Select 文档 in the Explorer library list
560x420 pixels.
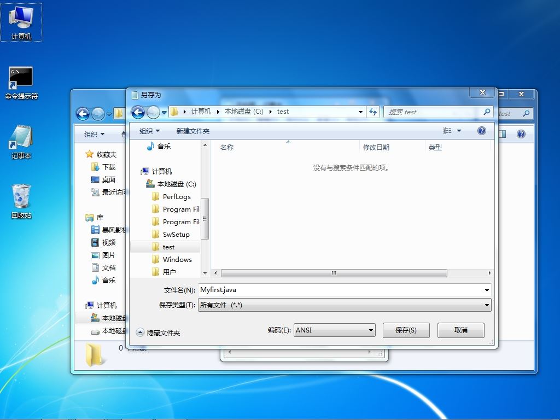103,267
